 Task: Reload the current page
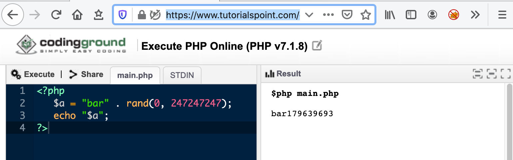pos(56,15)
